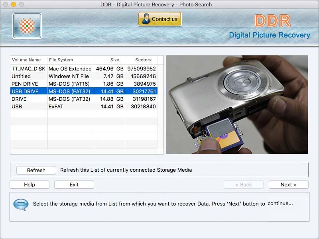The width and height of the screenshot is (319, 239).
Task: Click the 7.47 GB size cell
Action: pyautogui.click(x=113, y=76)
